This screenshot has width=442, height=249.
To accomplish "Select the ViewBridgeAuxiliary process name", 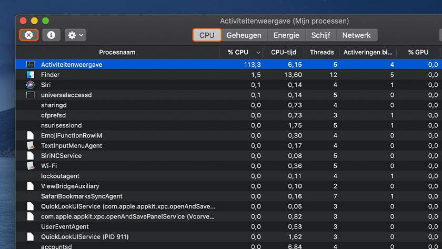I will pos(70,186).
